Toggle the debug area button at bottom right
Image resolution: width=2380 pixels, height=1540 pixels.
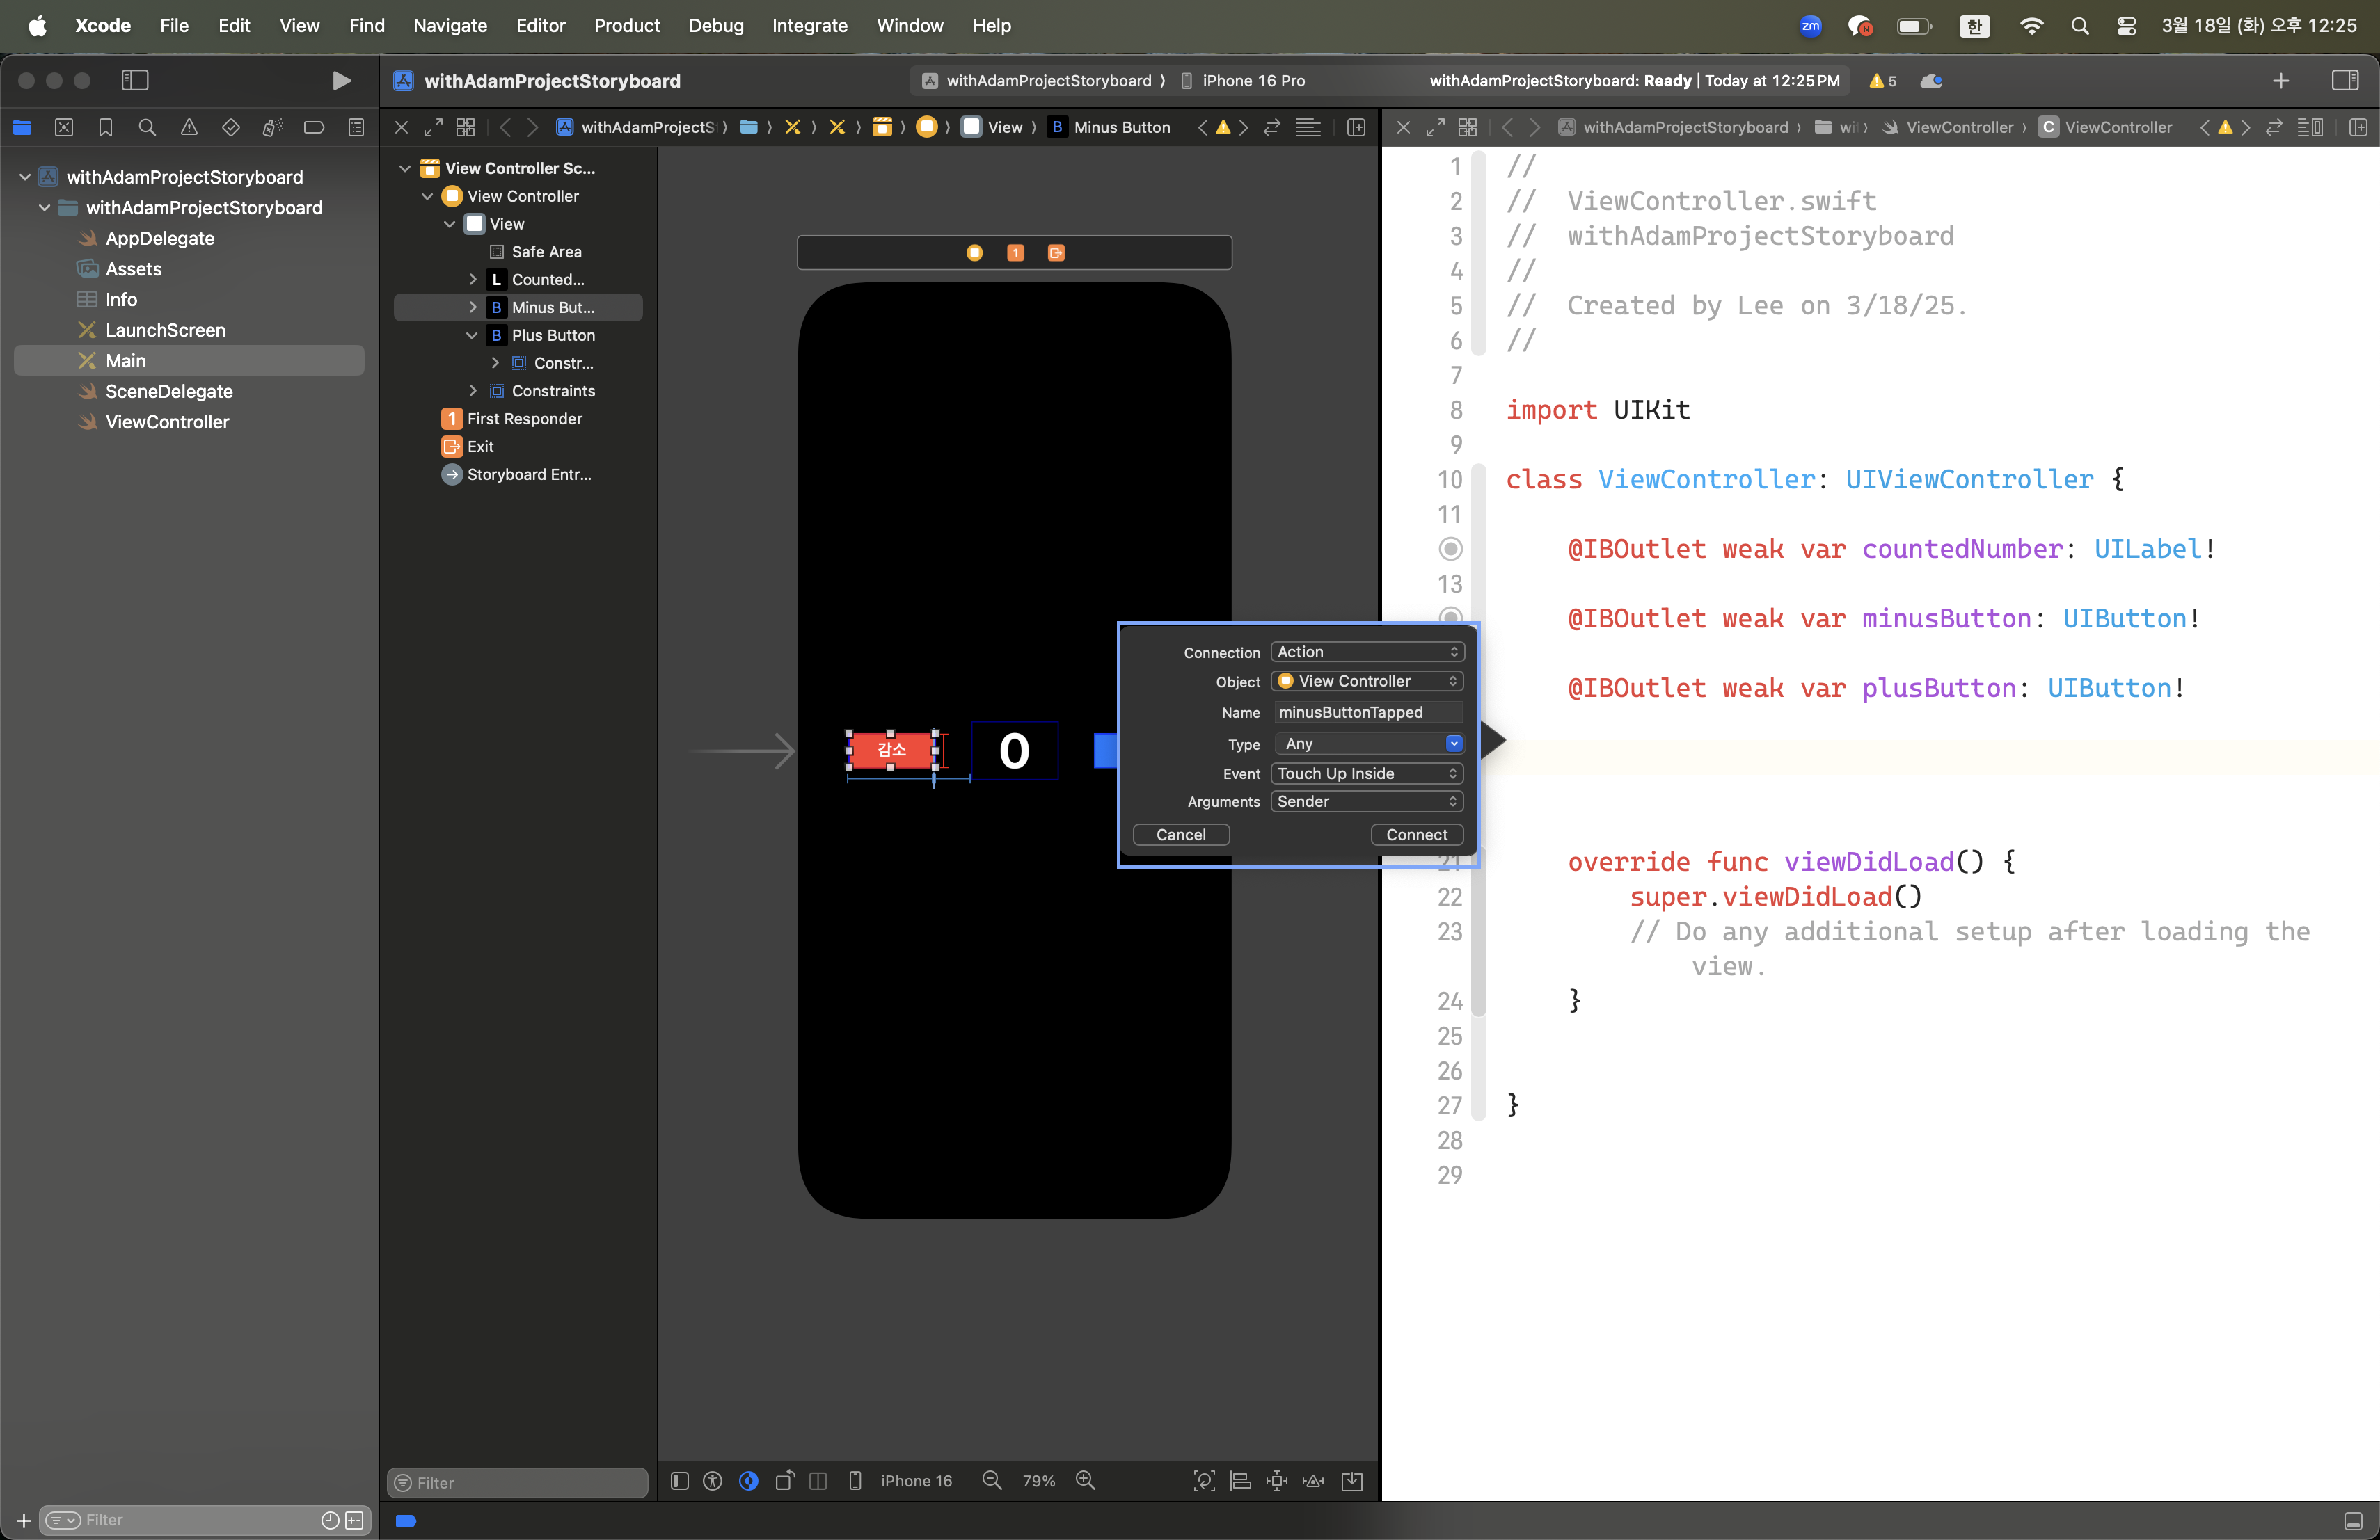click(x=2354, y=1521)
